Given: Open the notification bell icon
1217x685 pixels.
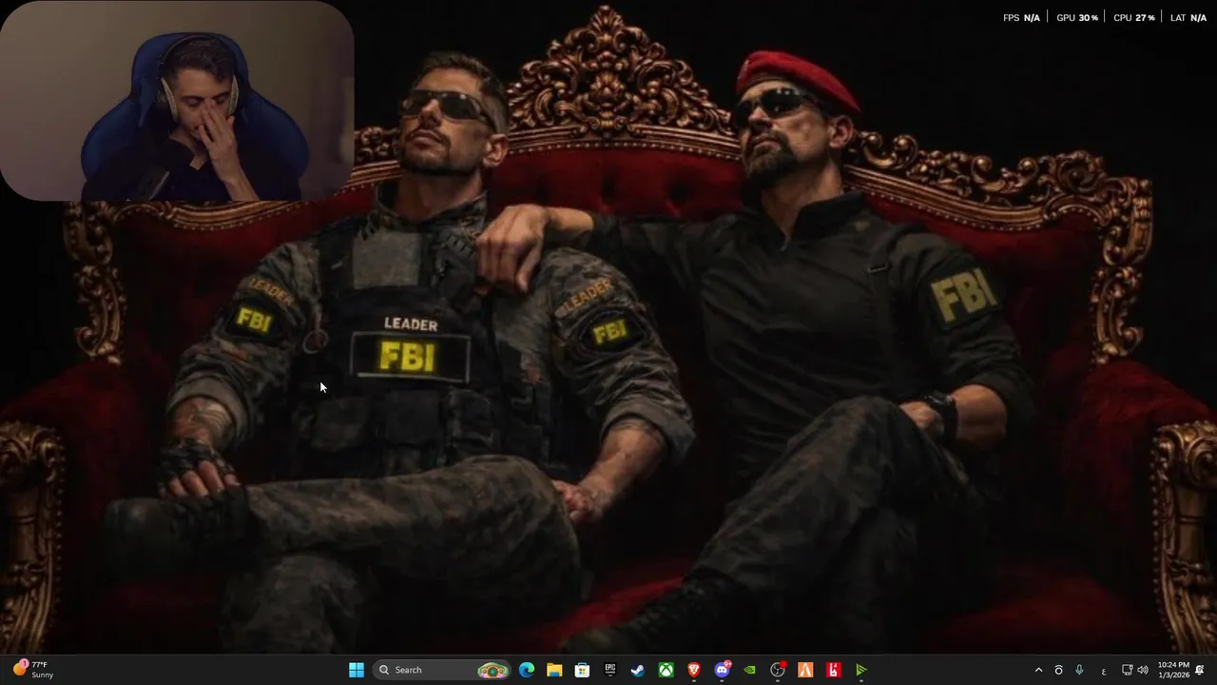Looking at the screenshot, I should (x=1200, y=670).
